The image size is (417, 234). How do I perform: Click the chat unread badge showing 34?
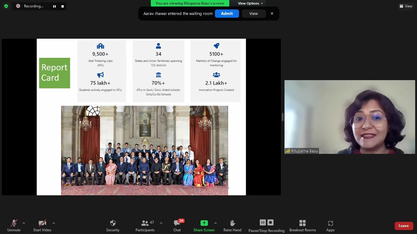pos(181,221)
